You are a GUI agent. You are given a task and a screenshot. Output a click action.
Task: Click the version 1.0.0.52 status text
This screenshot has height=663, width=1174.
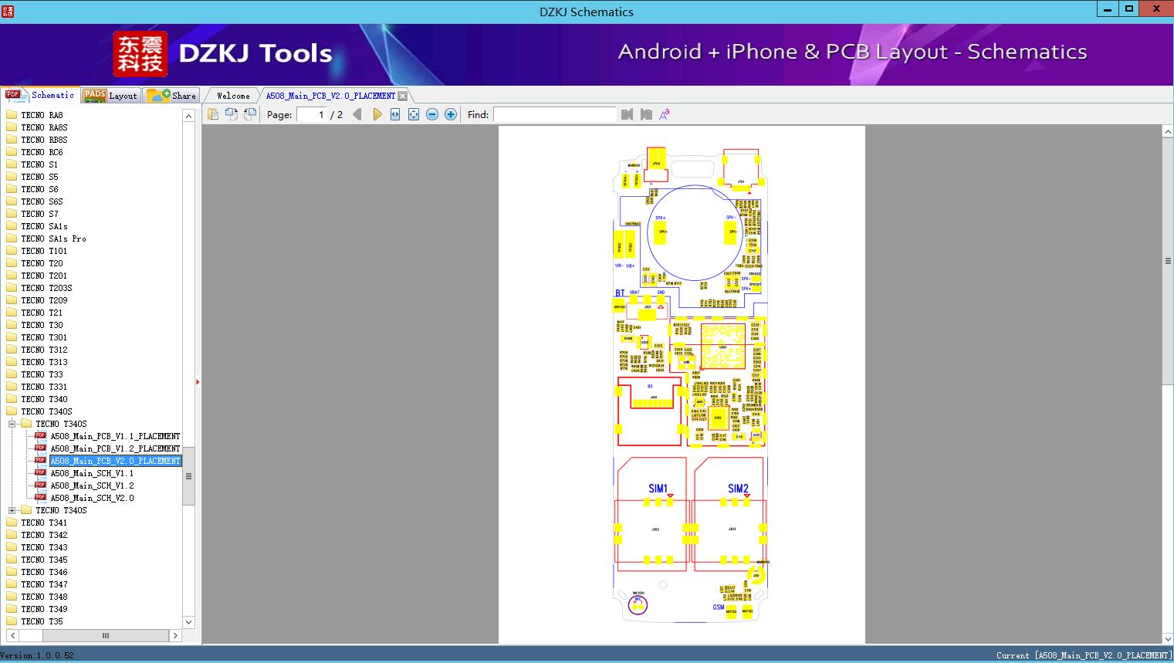tap(37, 655)
